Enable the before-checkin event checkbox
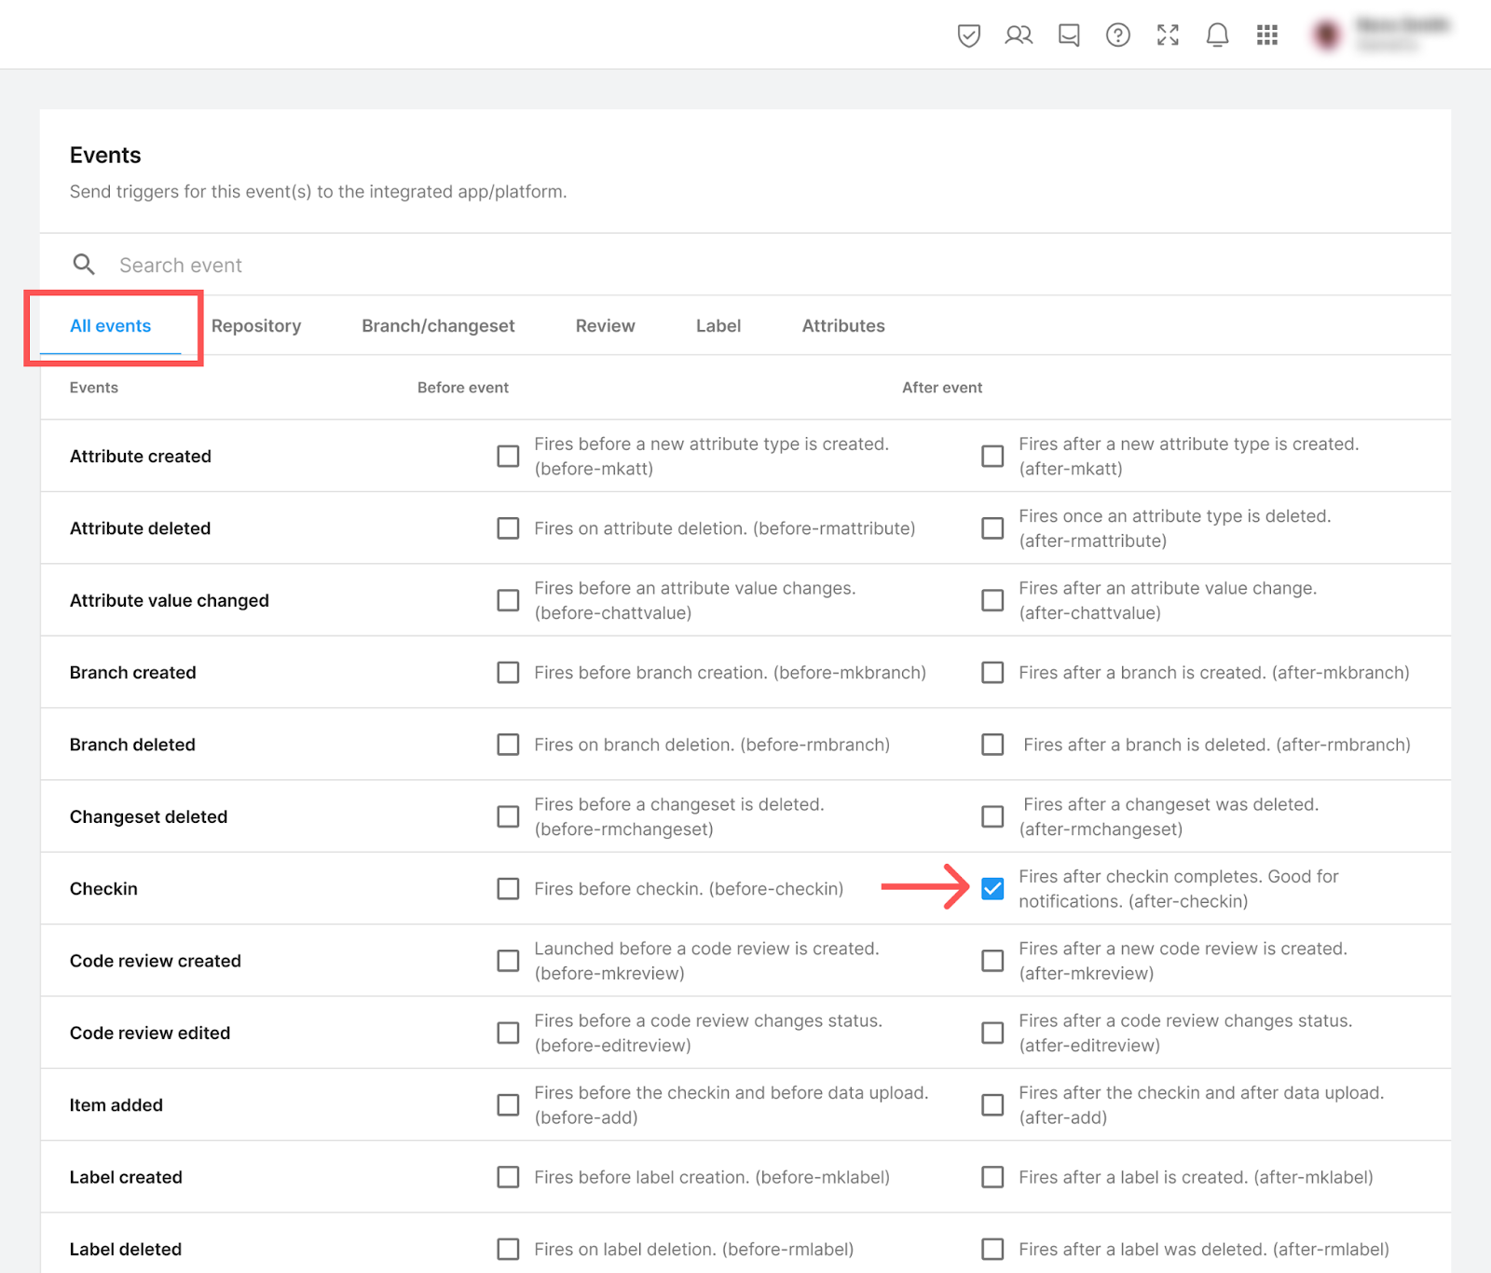Screen dimensions: 1491x1273 [x=508, y=889]
